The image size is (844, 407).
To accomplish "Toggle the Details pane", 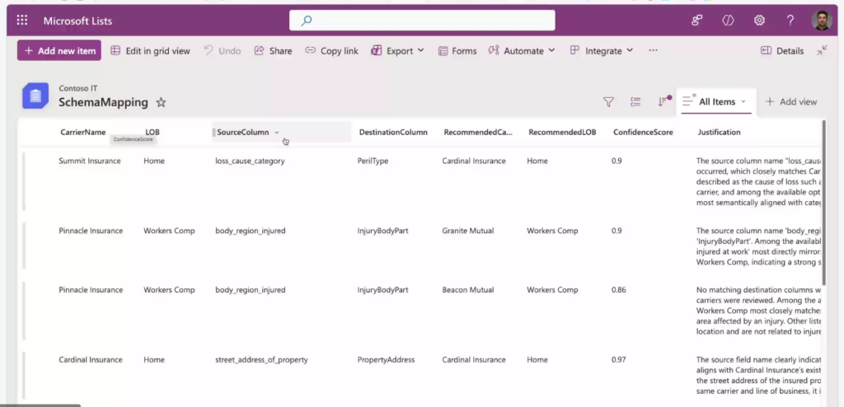I will coord(781,51).
